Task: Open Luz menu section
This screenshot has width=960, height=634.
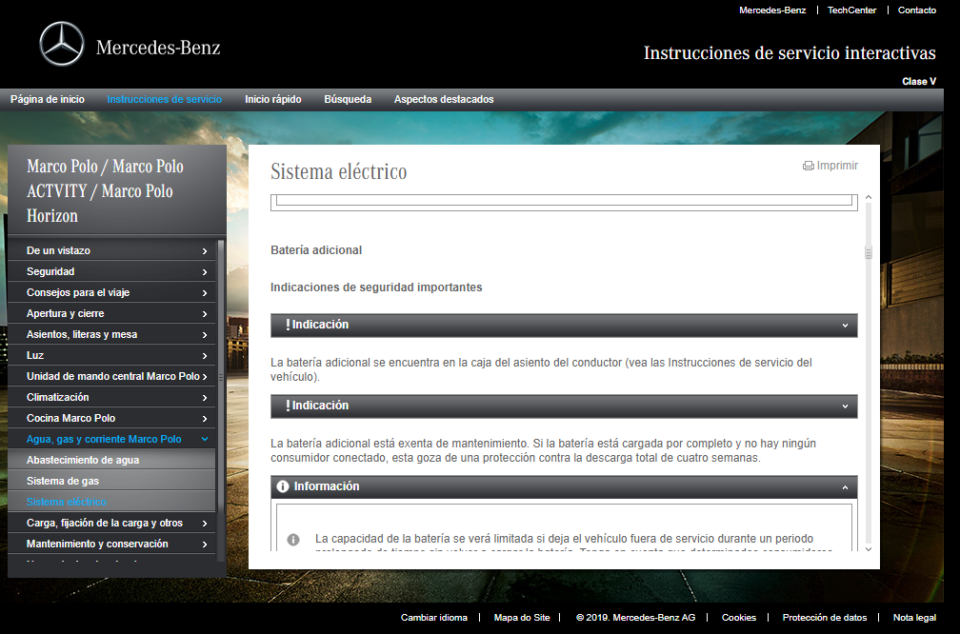Action: click(111, 355)
